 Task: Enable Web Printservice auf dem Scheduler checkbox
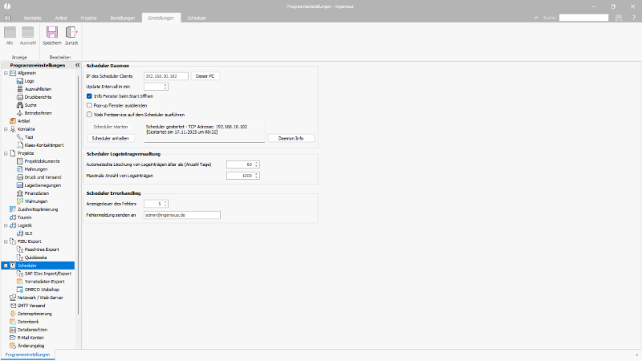coord(89,115)
